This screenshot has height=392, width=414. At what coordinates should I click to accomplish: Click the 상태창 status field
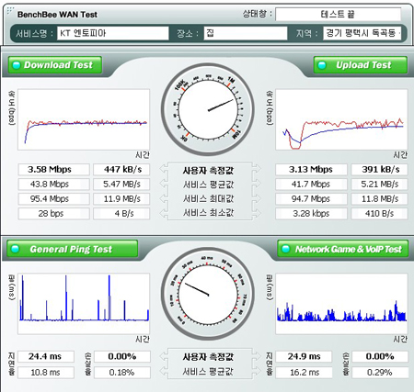coord(338,15)
